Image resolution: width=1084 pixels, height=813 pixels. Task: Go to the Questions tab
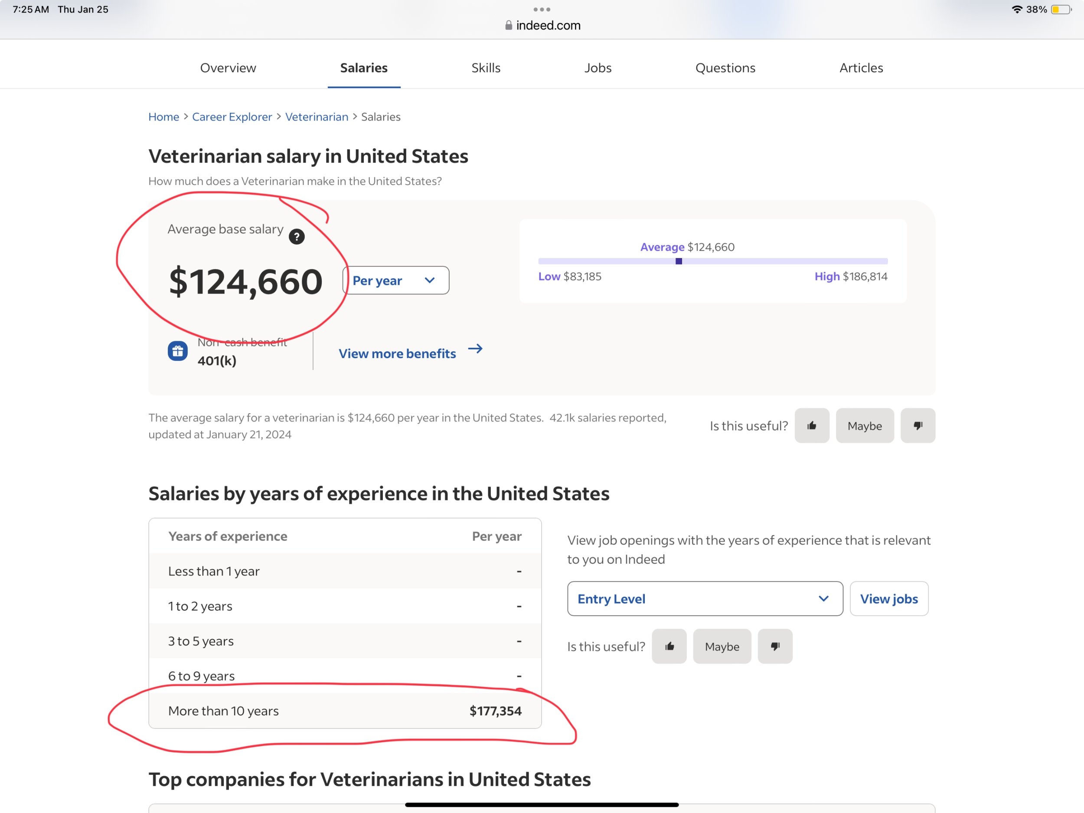pos(725,68)
